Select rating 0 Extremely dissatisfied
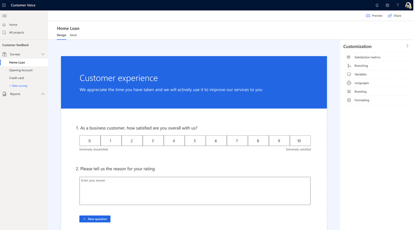Image resolution: width=416 pixels, height=230 pixels. click(x=90, y=140)
